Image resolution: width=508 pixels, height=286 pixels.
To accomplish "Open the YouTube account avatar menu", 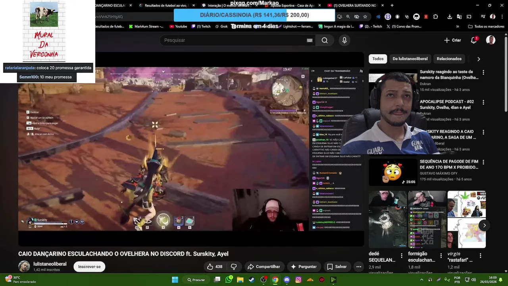I will pos(491,40).
